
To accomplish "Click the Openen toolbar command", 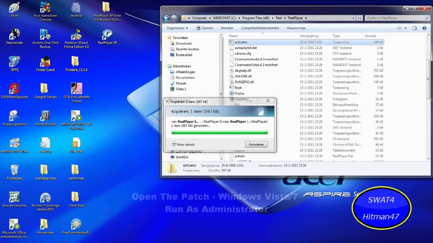I will (205, 28).
